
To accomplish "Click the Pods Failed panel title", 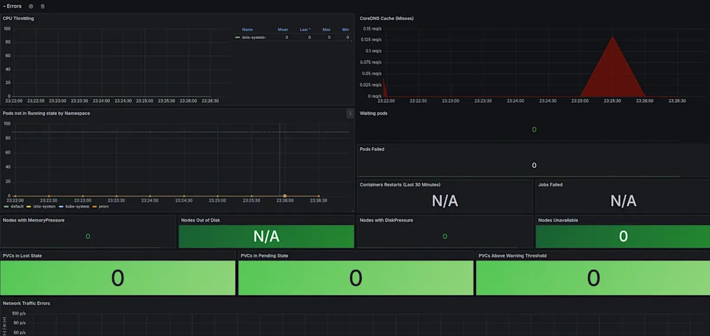I will [372, 149].
